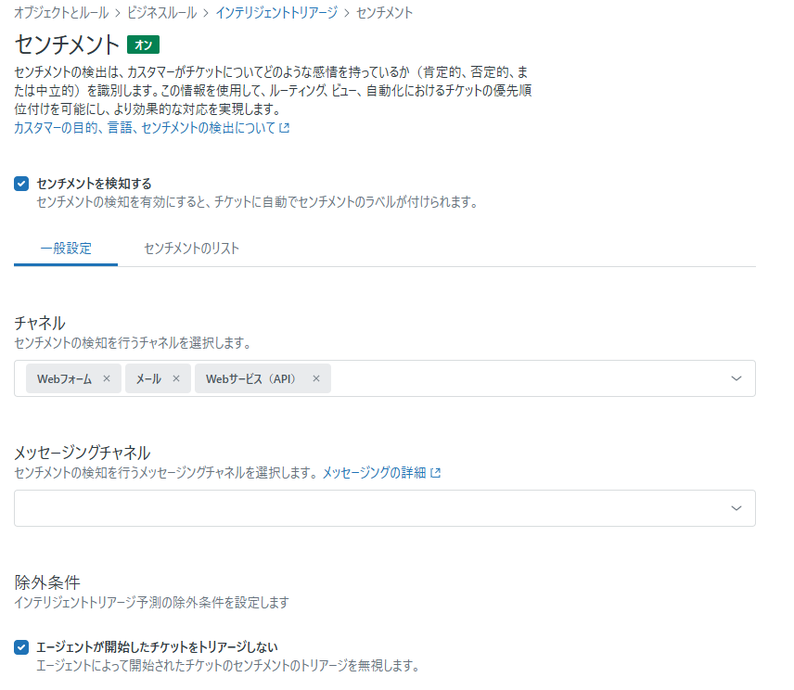
Task: Go to インテリジェントトリアージ breadcrumb
Action: (276, 13)
